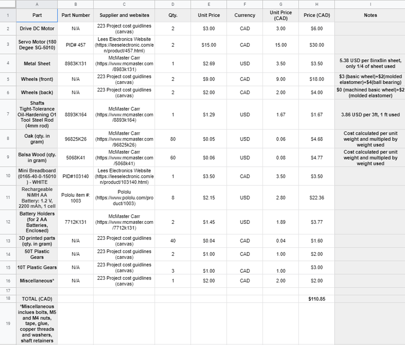This screenshot has height=345, width=405.
Task: Click the 'Part' header cell
Action: [37, 15]
